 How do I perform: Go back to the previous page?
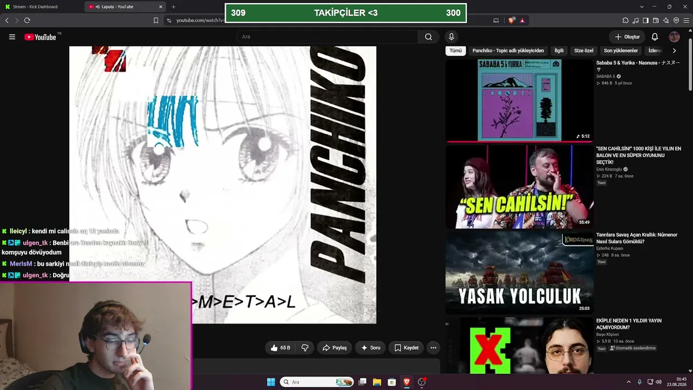7,21
